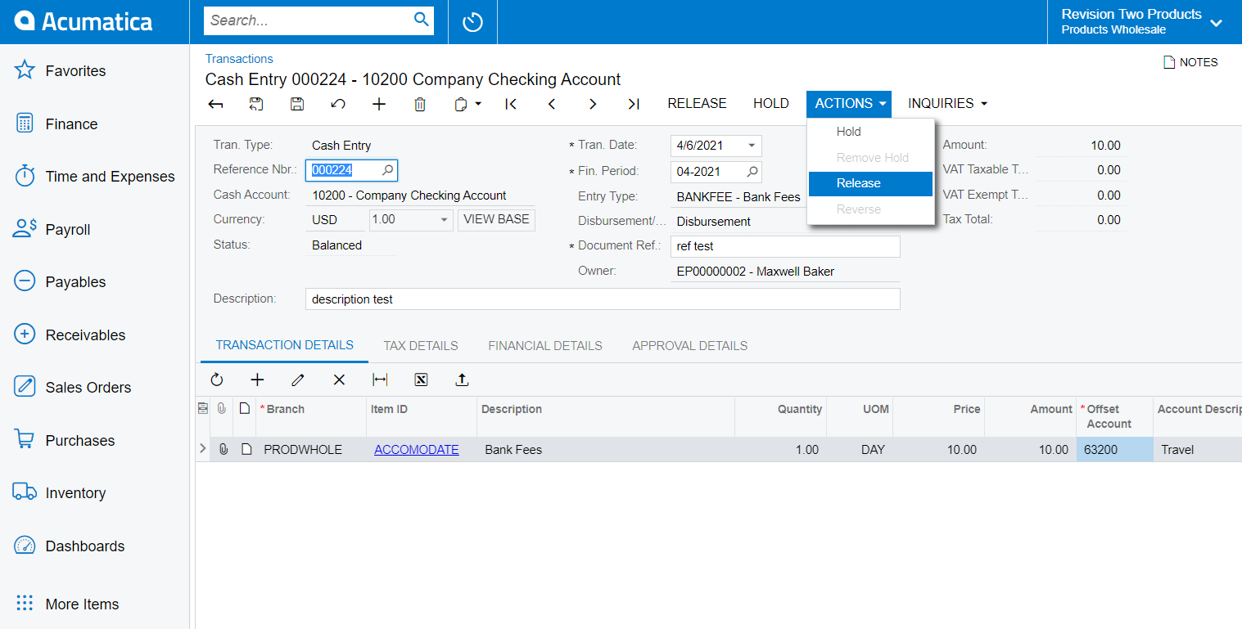
Task: Go back using the toolbar arrow
Action: coord(215,104)
